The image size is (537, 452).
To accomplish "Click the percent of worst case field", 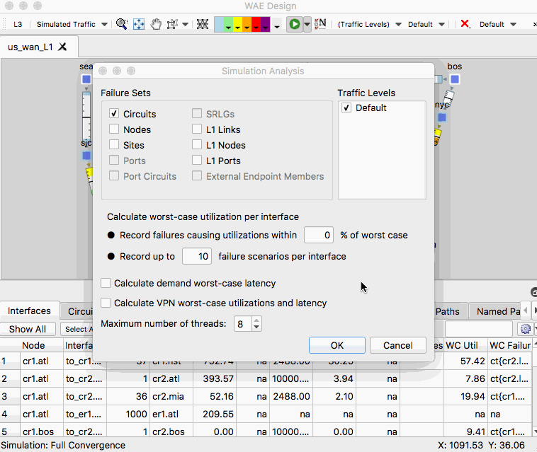I will tap(319, 235).
